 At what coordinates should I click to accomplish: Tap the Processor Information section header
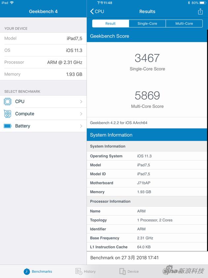[x=147, y=201]
